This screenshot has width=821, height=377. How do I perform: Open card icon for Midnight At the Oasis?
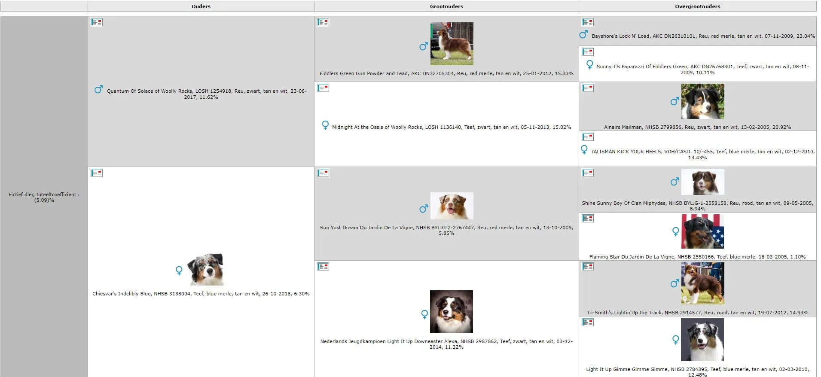coord(323,88)
